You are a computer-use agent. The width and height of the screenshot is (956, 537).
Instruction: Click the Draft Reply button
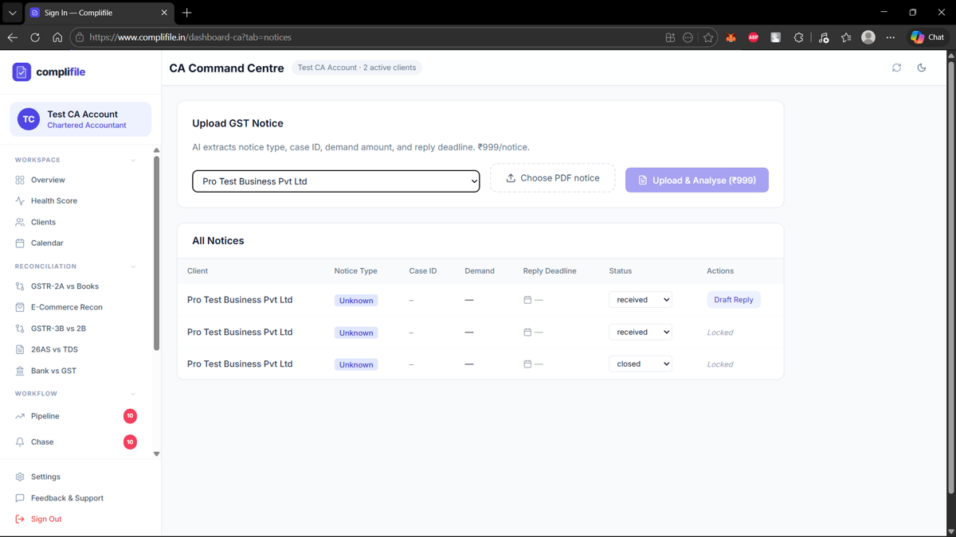pyautogui.click(x=734, y=300)
